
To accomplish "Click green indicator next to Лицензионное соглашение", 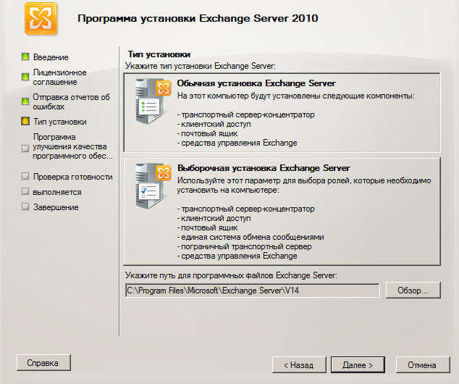I will [25, 77].
